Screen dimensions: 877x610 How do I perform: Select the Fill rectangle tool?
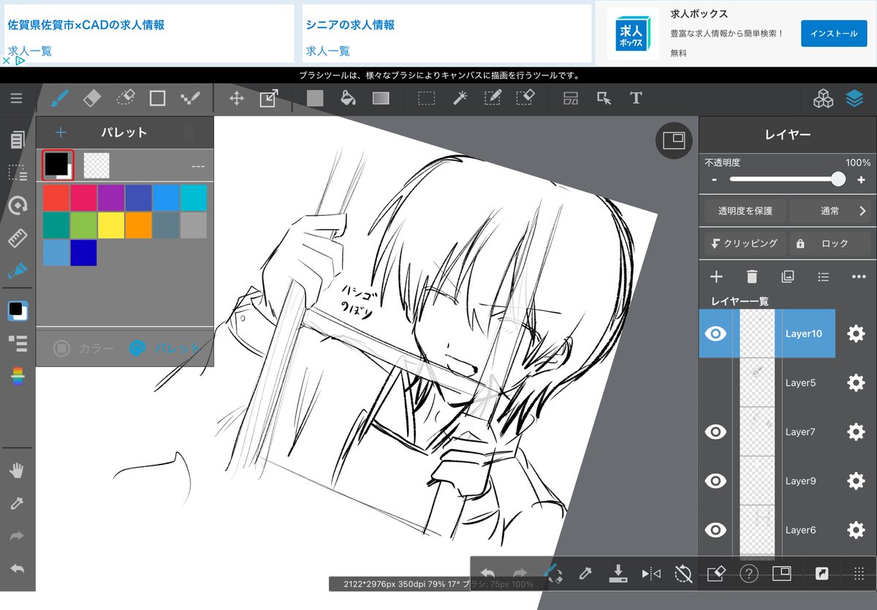coord(315,98)
